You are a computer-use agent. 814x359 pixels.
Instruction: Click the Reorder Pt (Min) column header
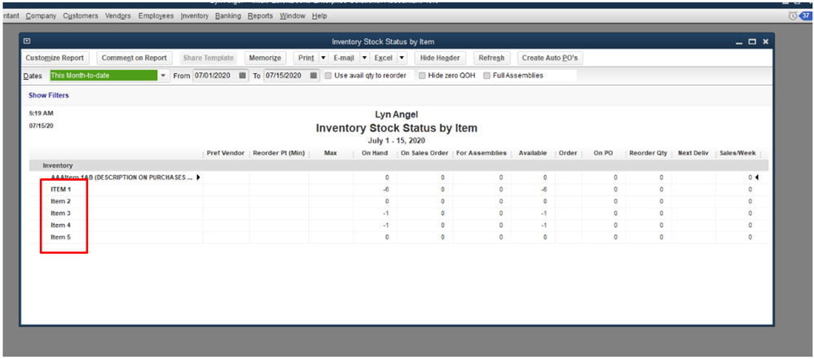pyautogui.click(x=279, y=154)
